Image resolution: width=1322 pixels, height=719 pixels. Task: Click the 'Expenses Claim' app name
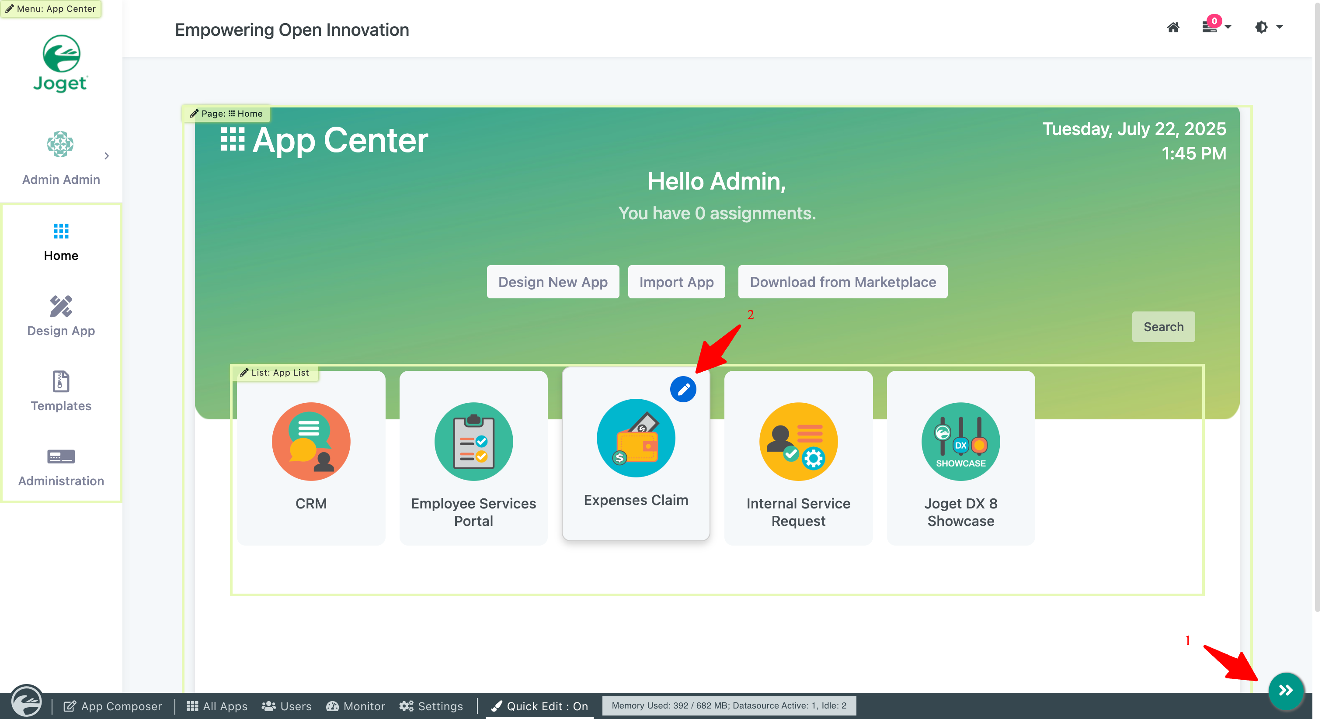point(636,500)
